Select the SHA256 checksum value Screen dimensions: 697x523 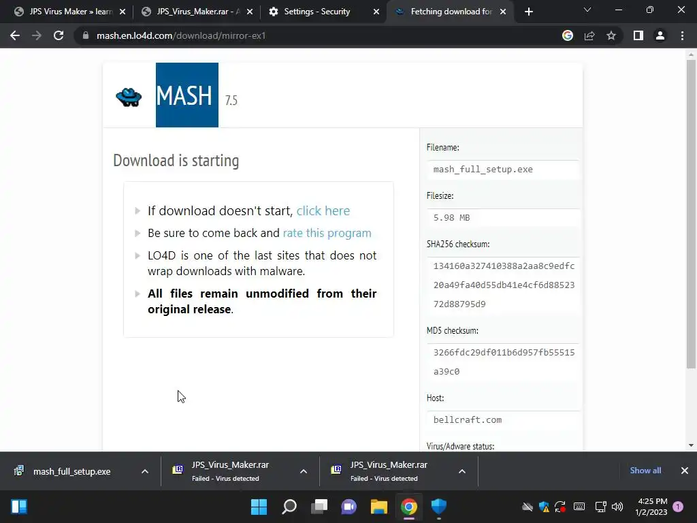503,285
